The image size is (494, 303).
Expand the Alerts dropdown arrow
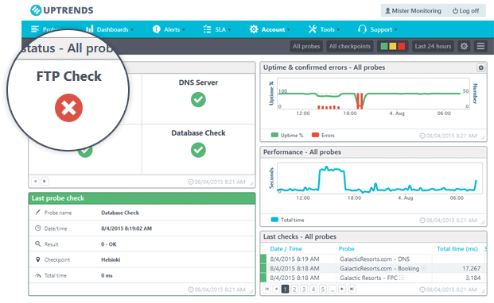click(x=184, y=30)
